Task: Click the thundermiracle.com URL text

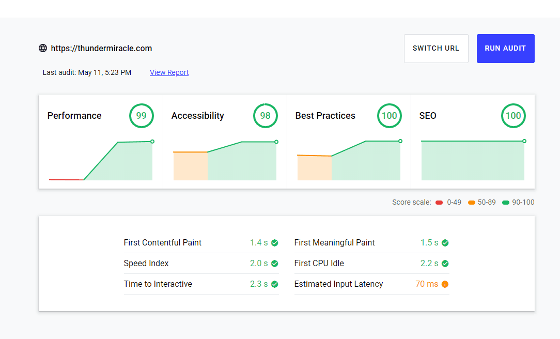Action: [101, 48]
